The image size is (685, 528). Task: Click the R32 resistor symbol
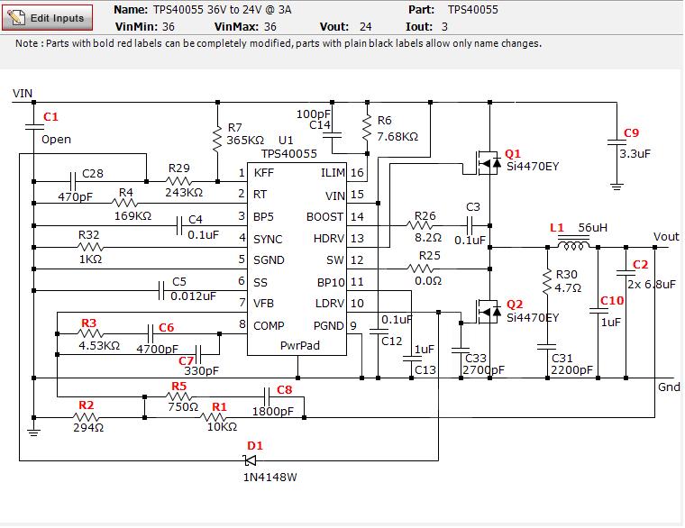coord(90,247)
